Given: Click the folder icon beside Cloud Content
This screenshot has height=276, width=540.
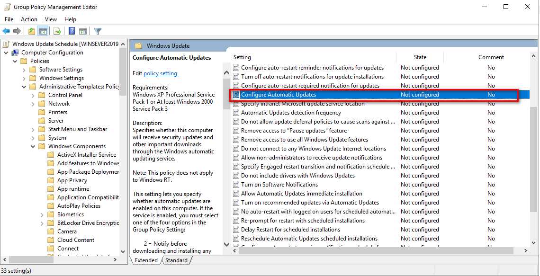Looking at the screenshot, I should [51, 240].
